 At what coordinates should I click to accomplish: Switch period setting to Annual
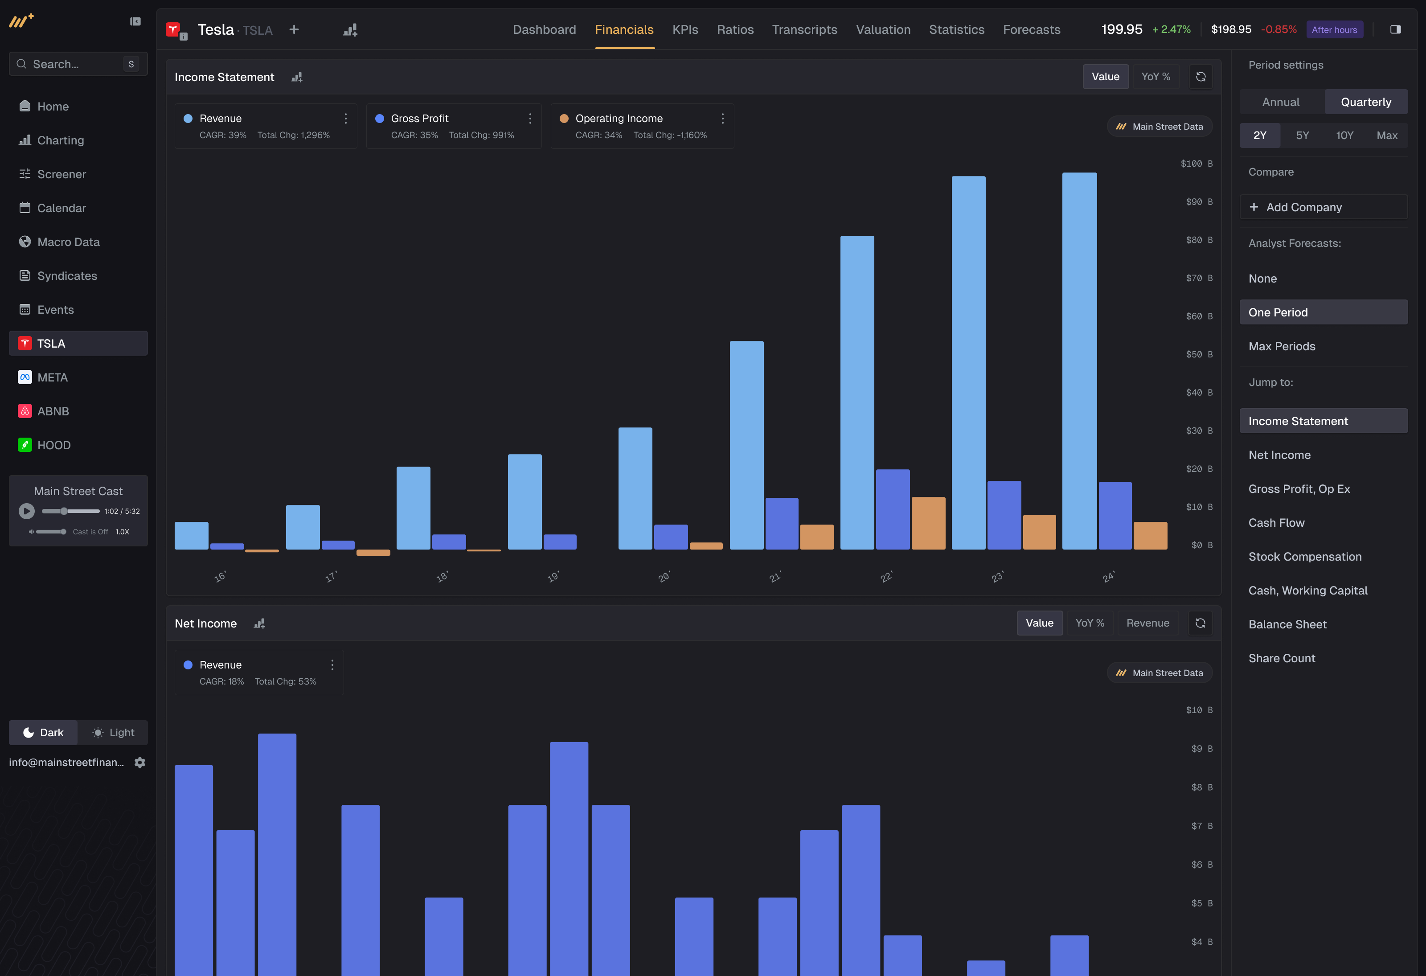coord(1281,102)
